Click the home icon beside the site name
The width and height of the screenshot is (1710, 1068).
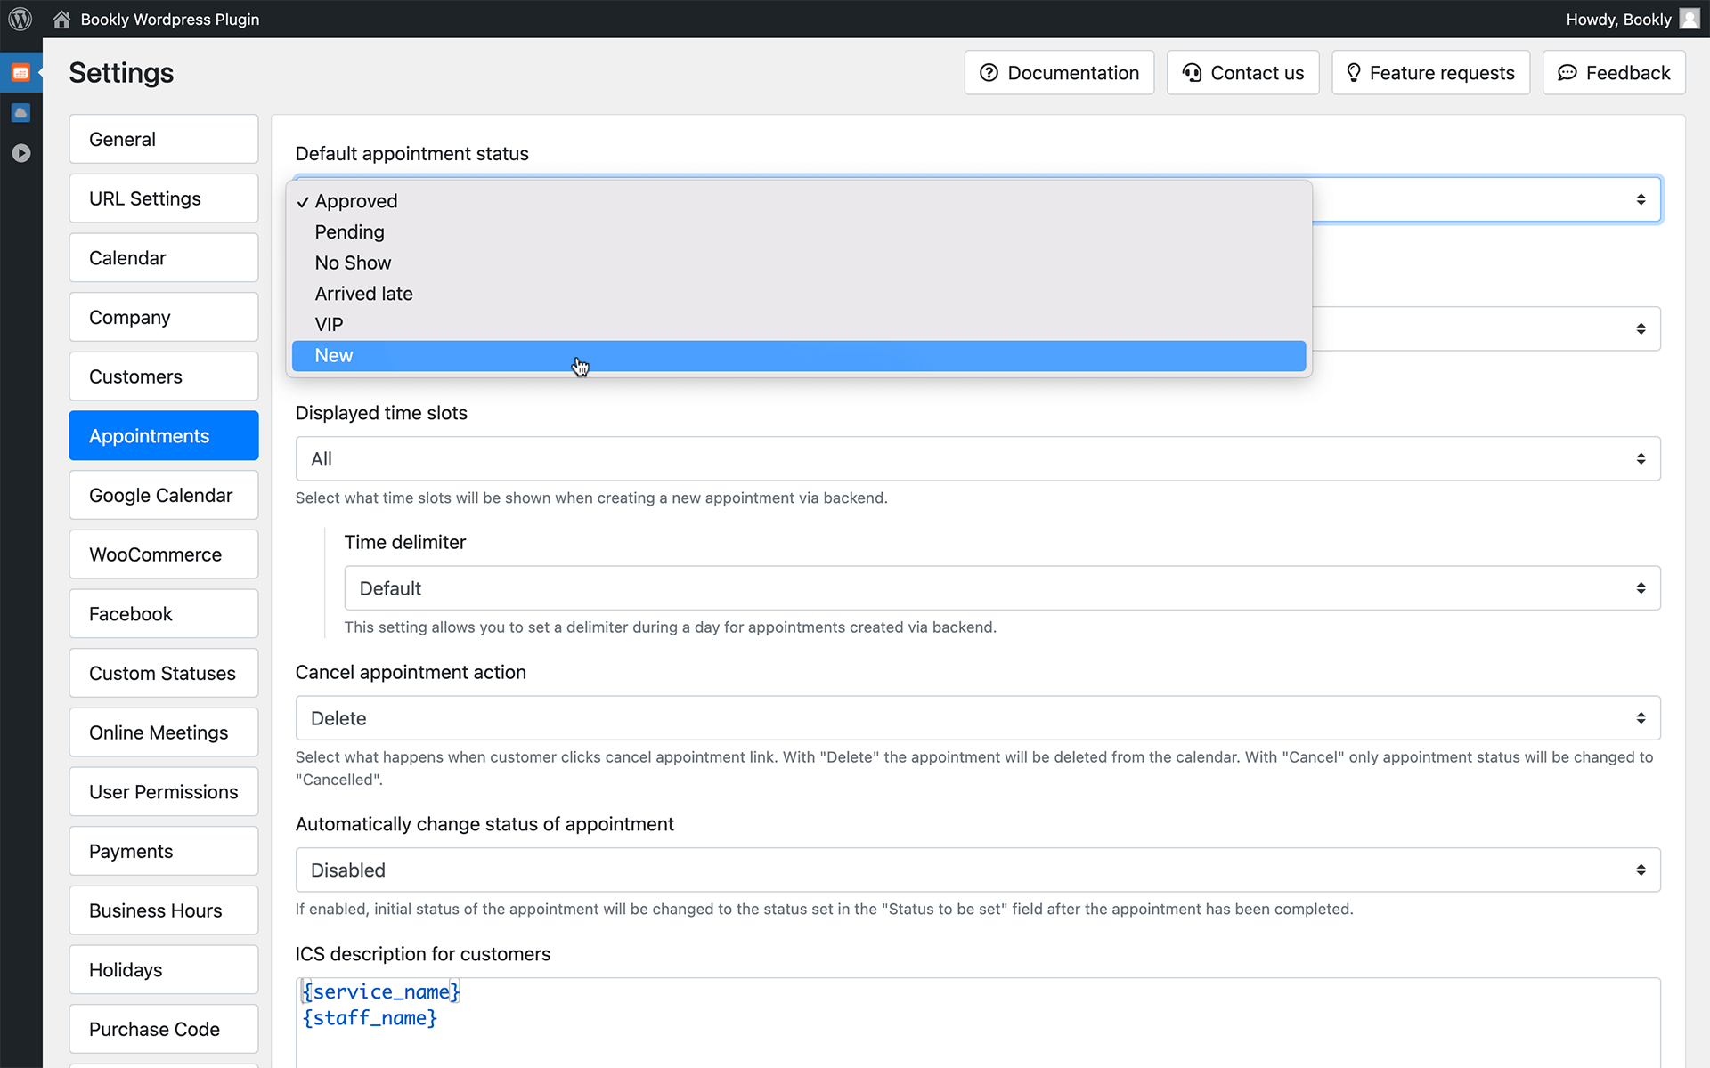61,20
